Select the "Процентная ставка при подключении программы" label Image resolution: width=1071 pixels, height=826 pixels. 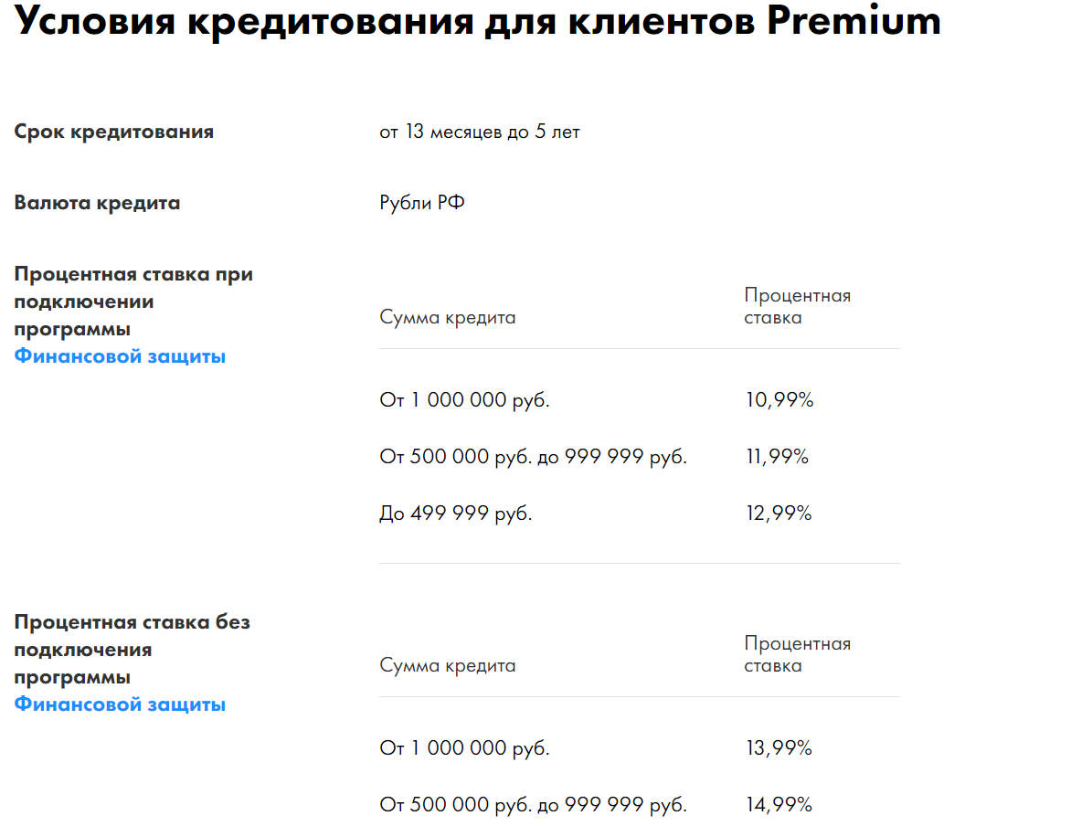pos(133,302)
